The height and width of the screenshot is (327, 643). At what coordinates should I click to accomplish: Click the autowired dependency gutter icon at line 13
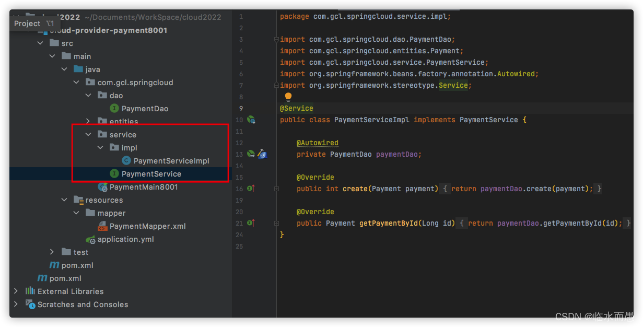[251, 154]
